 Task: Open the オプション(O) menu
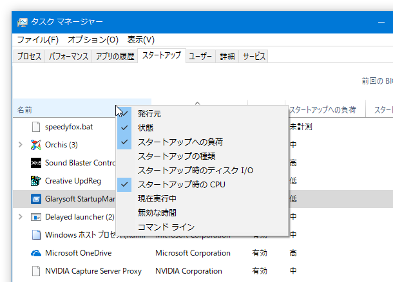tap(93, 40)
